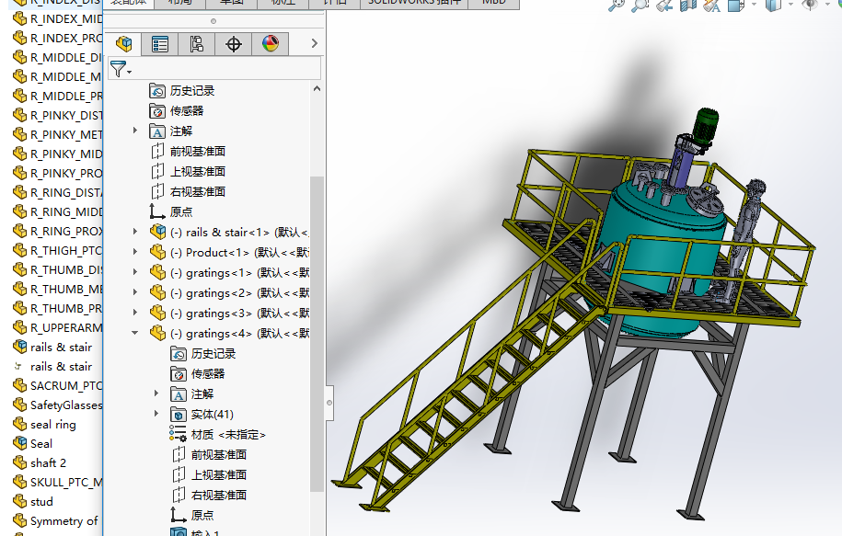842x536 pixels.
Task: Select the 原点 origin under gratings<4>
Action: click(x=202, y=515)
